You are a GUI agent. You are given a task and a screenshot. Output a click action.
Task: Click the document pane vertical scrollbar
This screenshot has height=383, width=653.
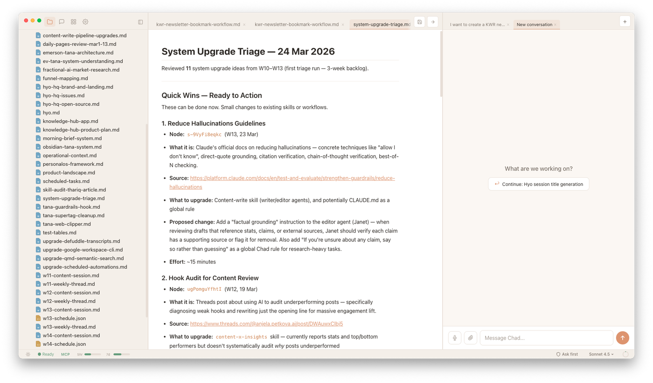[x=441, y=64]
